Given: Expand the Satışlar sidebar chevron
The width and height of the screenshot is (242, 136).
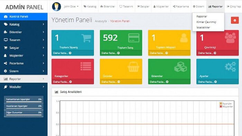Looking at the screenshot, I should pos(43,48).
